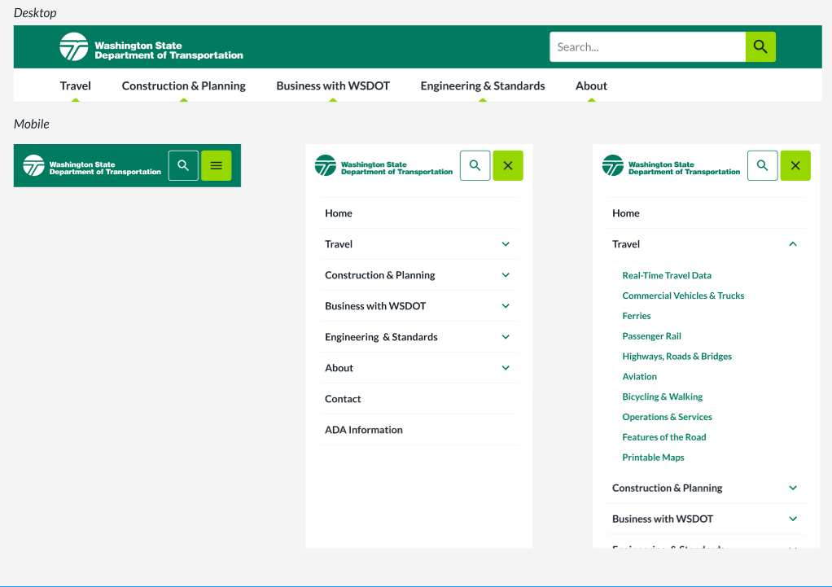Open Business with WSDOT in desktop navigation
Image resolution: width=832 pixels, height=587 pixels.
pyautogui.click(x=332, y=86)
